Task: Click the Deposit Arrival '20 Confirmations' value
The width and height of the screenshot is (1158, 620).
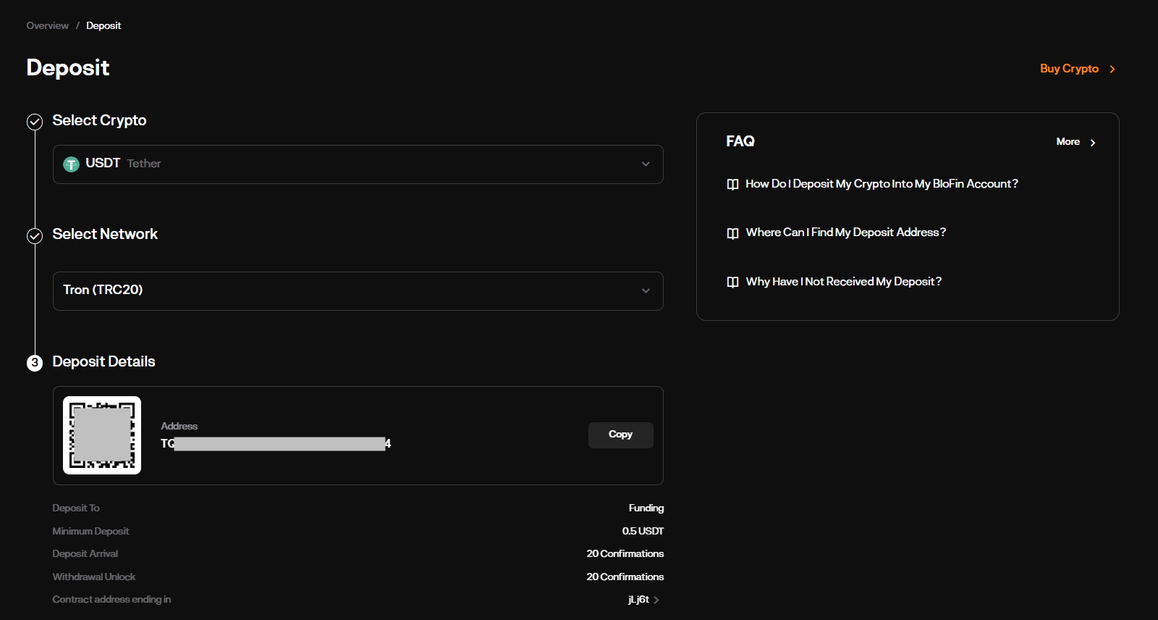Action: (x=625, y=554)
